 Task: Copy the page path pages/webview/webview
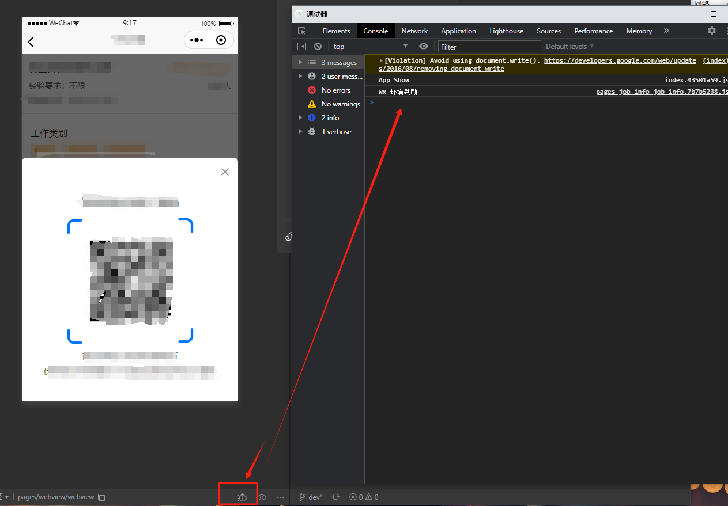(x=101, y=497)
